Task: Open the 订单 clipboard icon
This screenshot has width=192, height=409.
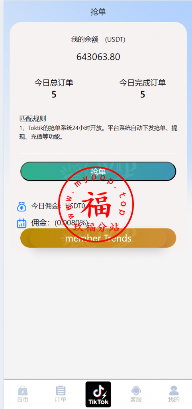Action: [61, 391]
